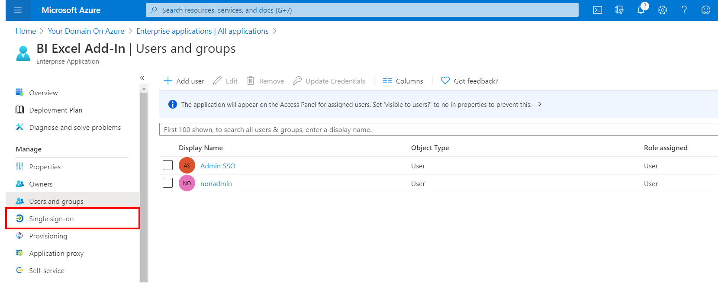Select the Admin SSO row checkbox
Screen dimensions: 718x283
(167, 165)
